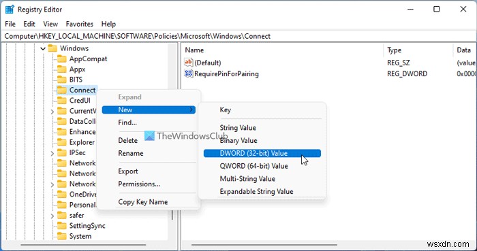477x251 pixels.
Task: Select the AppCompat key label
Action: [88, 58]
